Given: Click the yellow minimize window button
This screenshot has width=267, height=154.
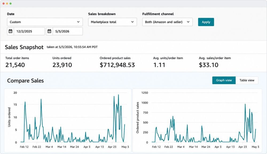Looking at the screenshot, I should click(x=7, y=3).
